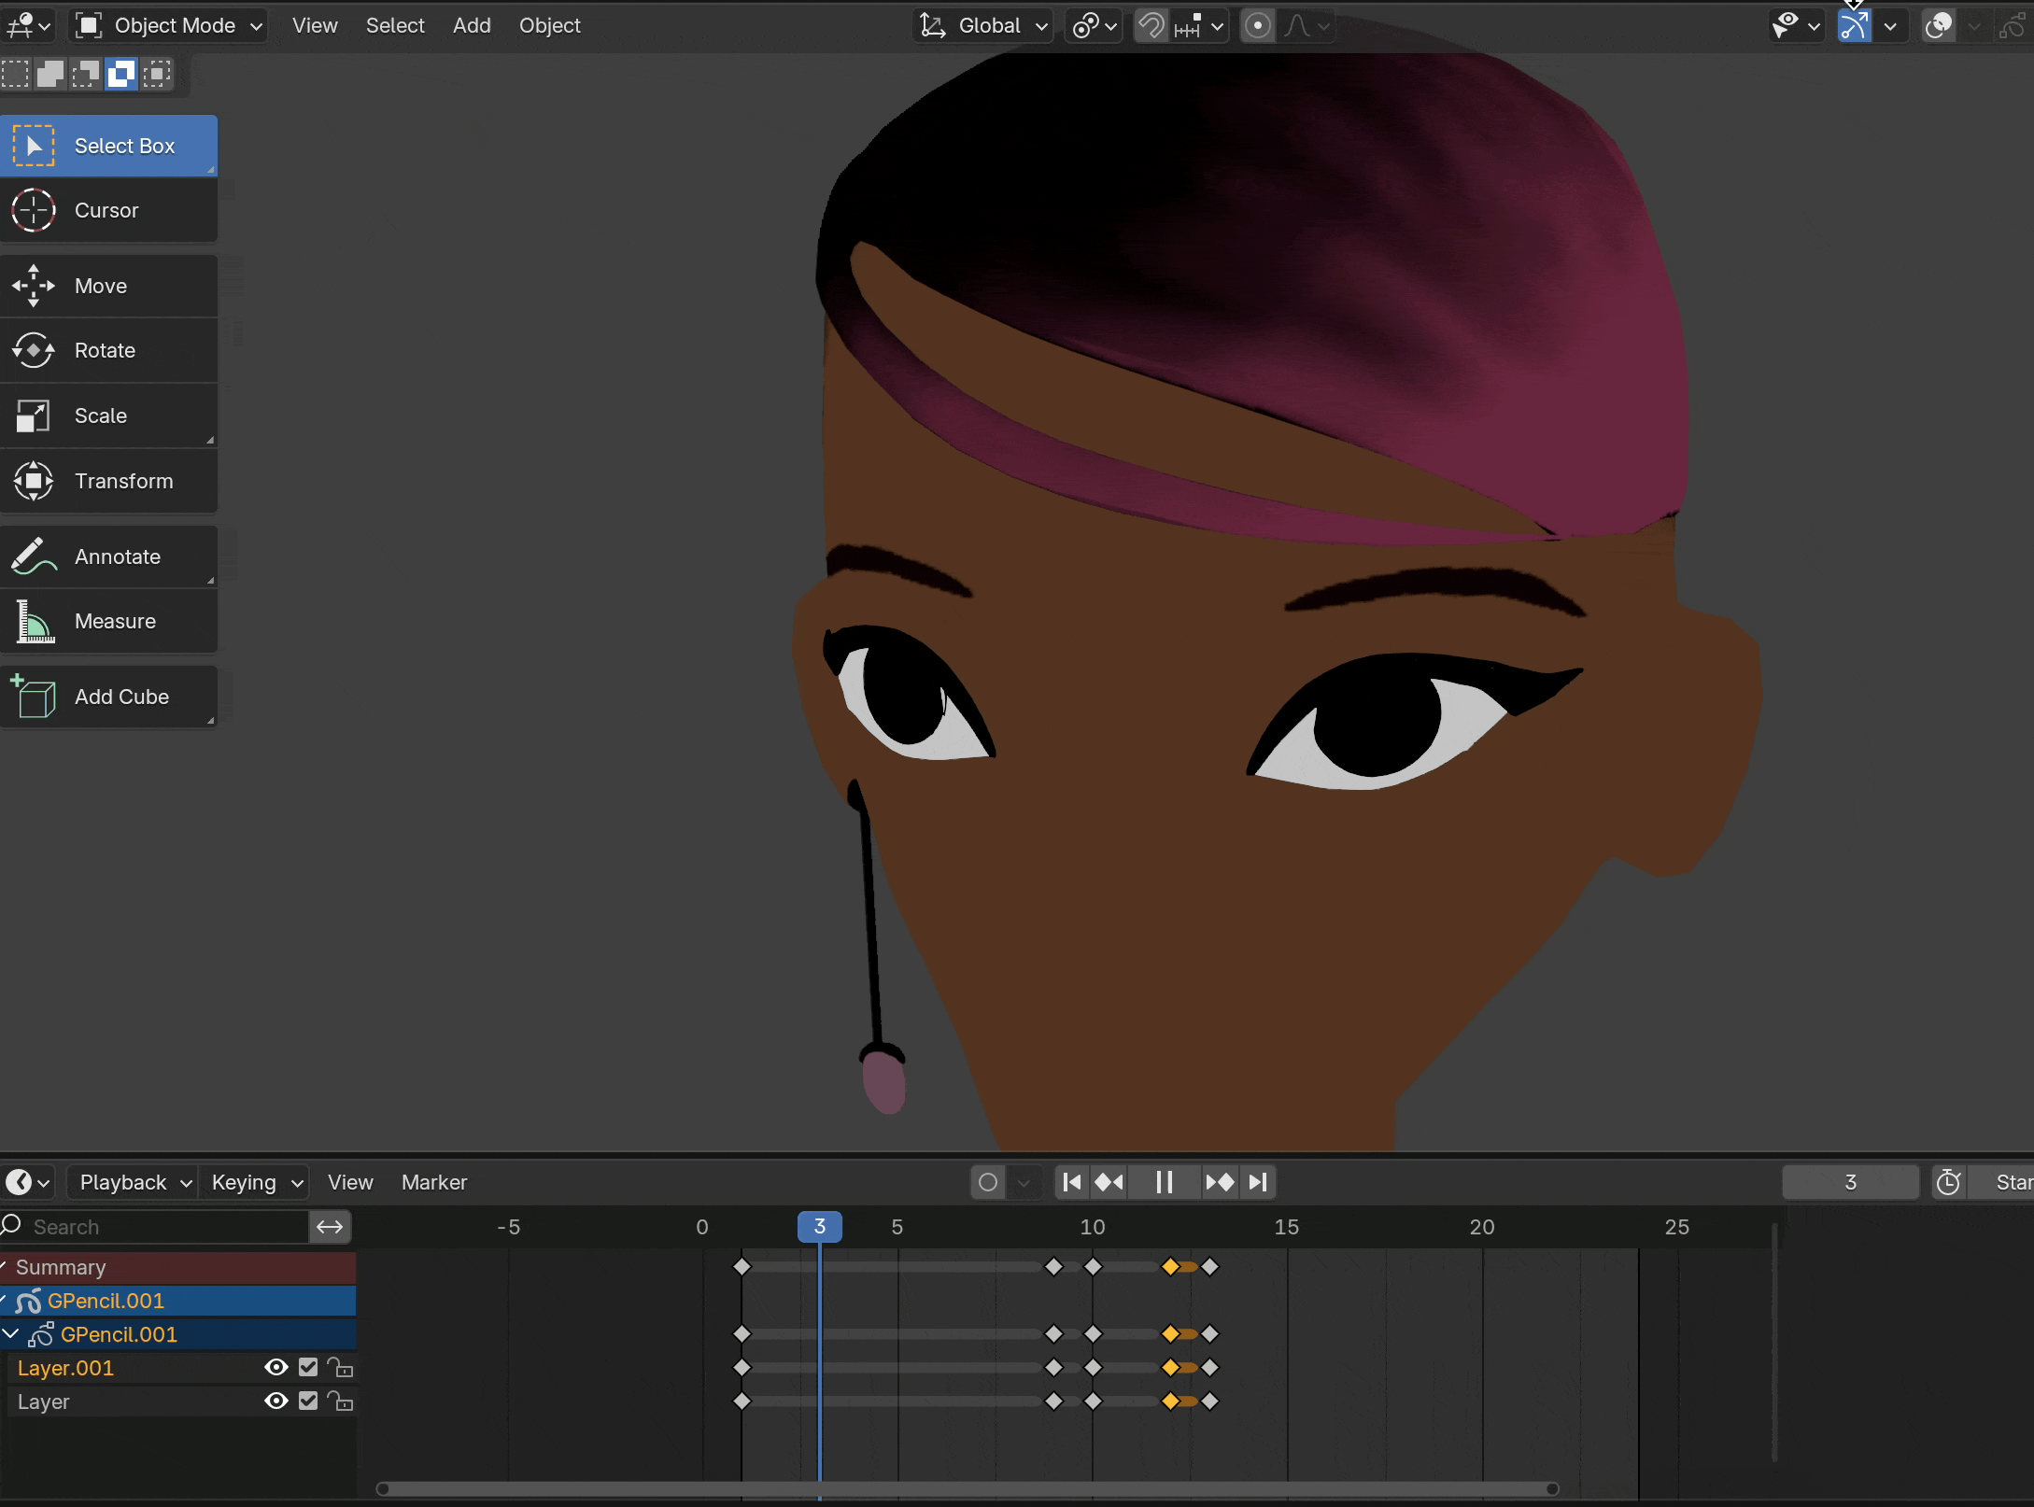
Task: Pause the animation playback
Action: point(1164,1183)
